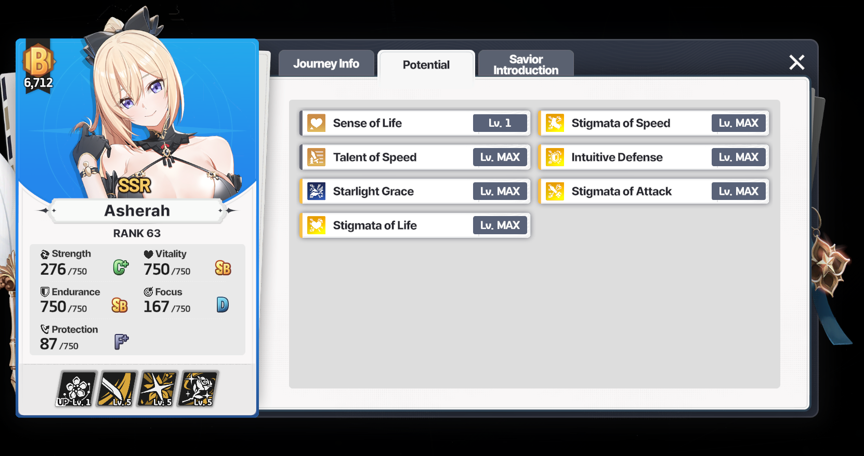Click the Intuitive Defense shield icon

click(555, 157)
